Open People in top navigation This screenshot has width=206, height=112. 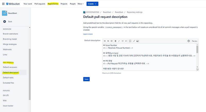coord(73,4)
